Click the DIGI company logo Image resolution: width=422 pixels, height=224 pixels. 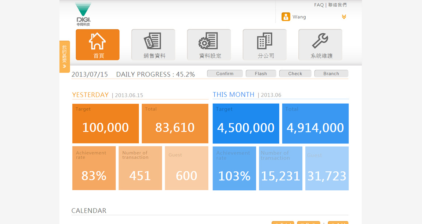pyautogui.click(x=83, y=14)
